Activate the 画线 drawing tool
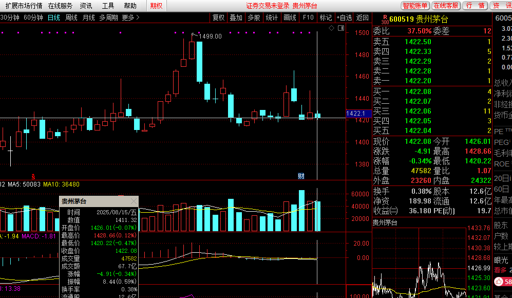 290,17
